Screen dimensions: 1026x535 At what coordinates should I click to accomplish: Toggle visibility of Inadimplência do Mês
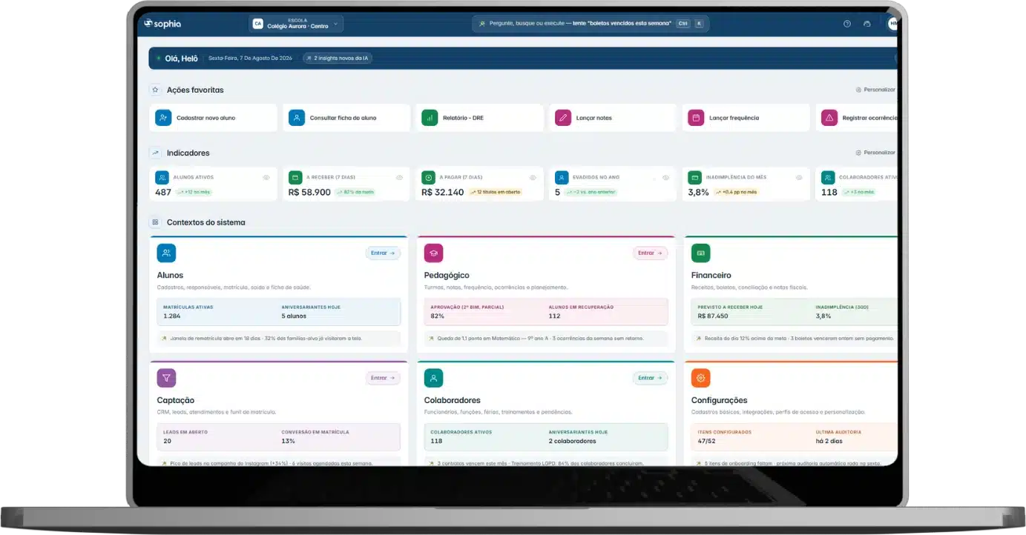point(799,178)
